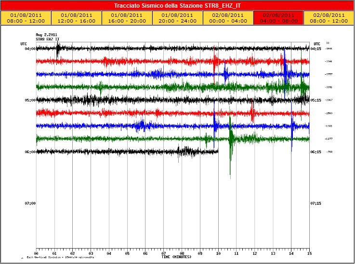Click the 07:00 UTC label on left axis
Image resolution: width=356 pixels, height=264 pixels.
(30, 203)
